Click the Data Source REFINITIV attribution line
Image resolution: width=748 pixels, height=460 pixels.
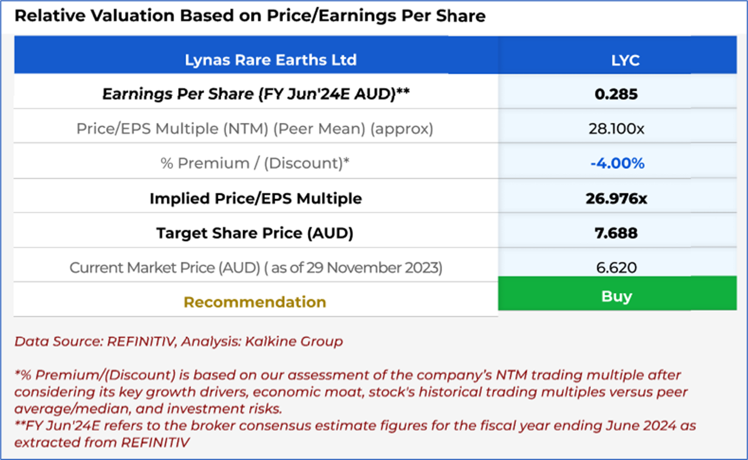pyautogui.click(x=178, y=341)
